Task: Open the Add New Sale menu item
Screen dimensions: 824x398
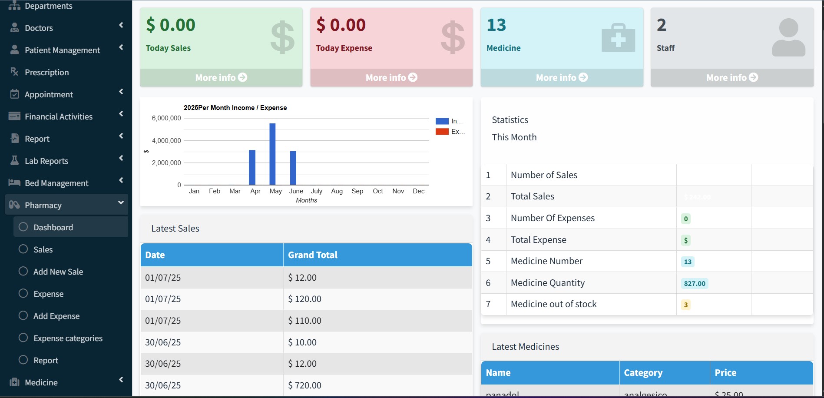Action: [x=58, y=272]
